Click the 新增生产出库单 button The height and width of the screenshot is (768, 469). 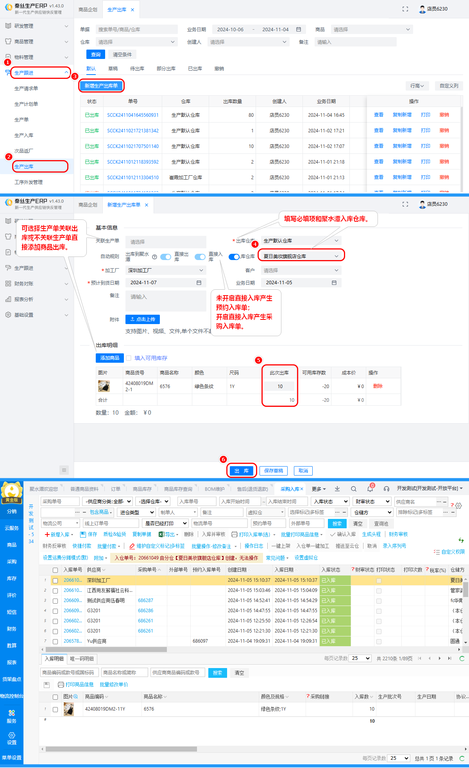101,86
